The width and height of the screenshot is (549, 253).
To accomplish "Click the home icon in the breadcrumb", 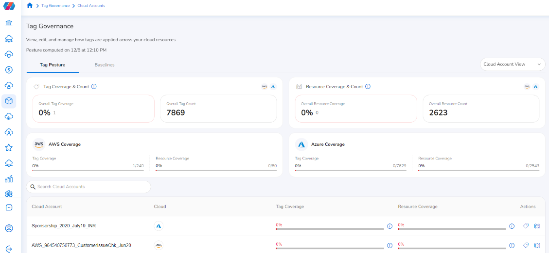I will tap(30, 6).
